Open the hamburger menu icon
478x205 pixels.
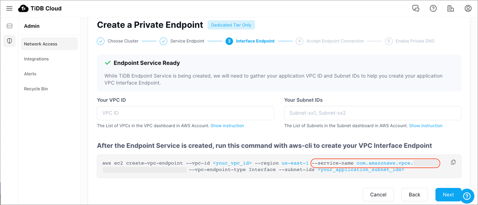point(9,8)
